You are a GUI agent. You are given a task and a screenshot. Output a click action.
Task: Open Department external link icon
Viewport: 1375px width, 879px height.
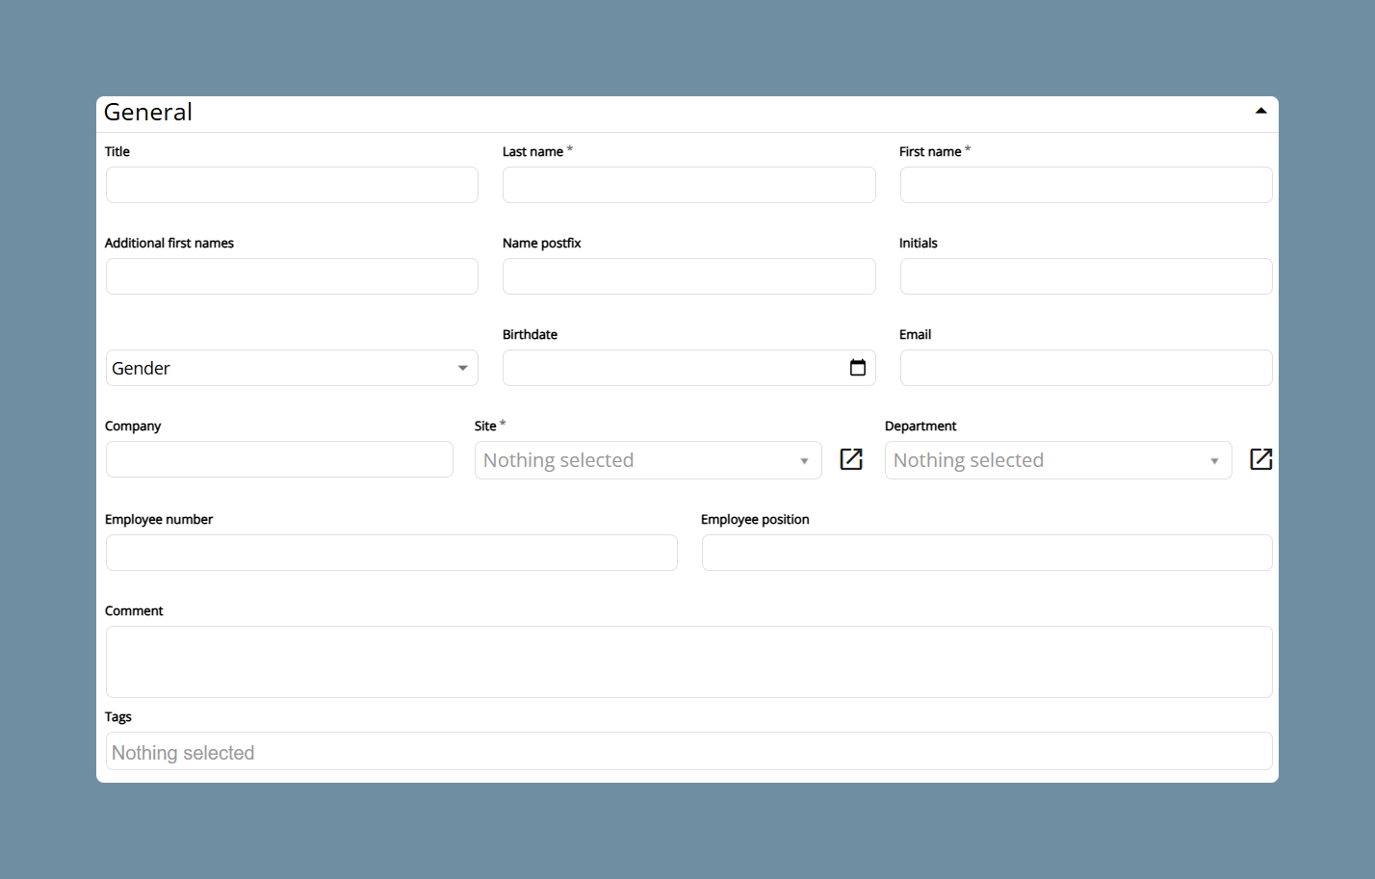[x=1261, y=459]
